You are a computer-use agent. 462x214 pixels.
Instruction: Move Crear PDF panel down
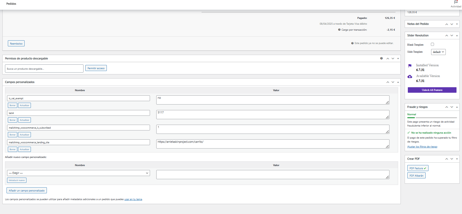click(452, 159)
